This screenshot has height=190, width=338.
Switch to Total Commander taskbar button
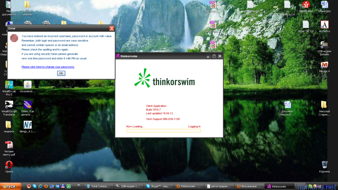(x=98, y=186)
